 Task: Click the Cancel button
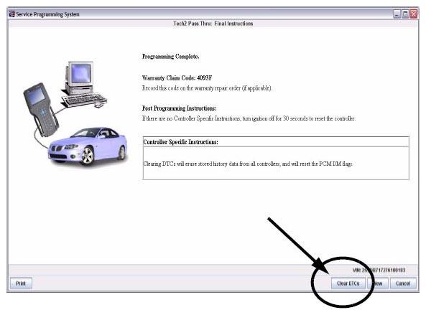tap(403, 283)
